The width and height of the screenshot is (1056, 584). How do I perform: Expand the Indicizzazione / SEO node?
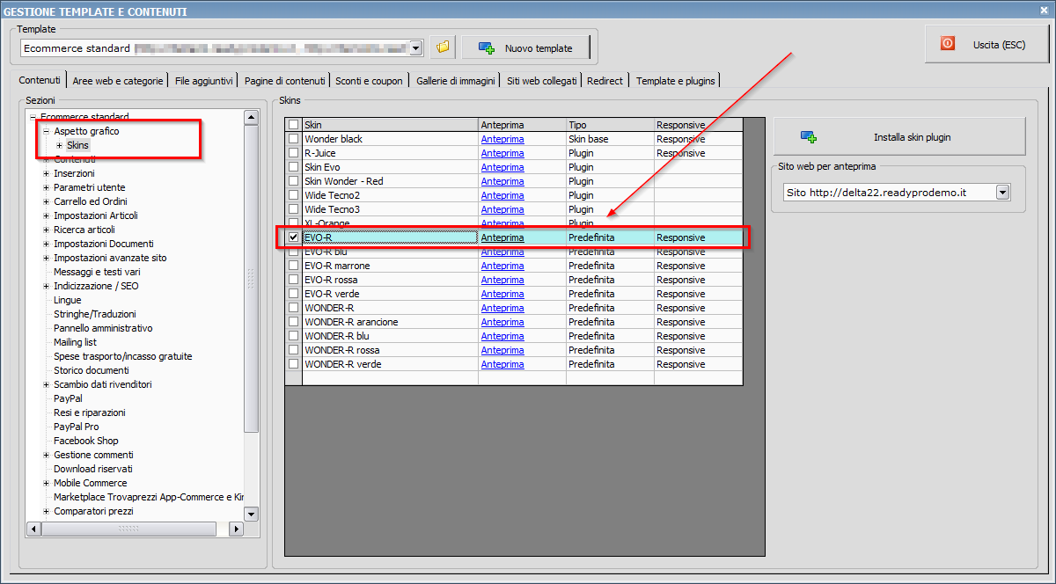coord(46,286)
